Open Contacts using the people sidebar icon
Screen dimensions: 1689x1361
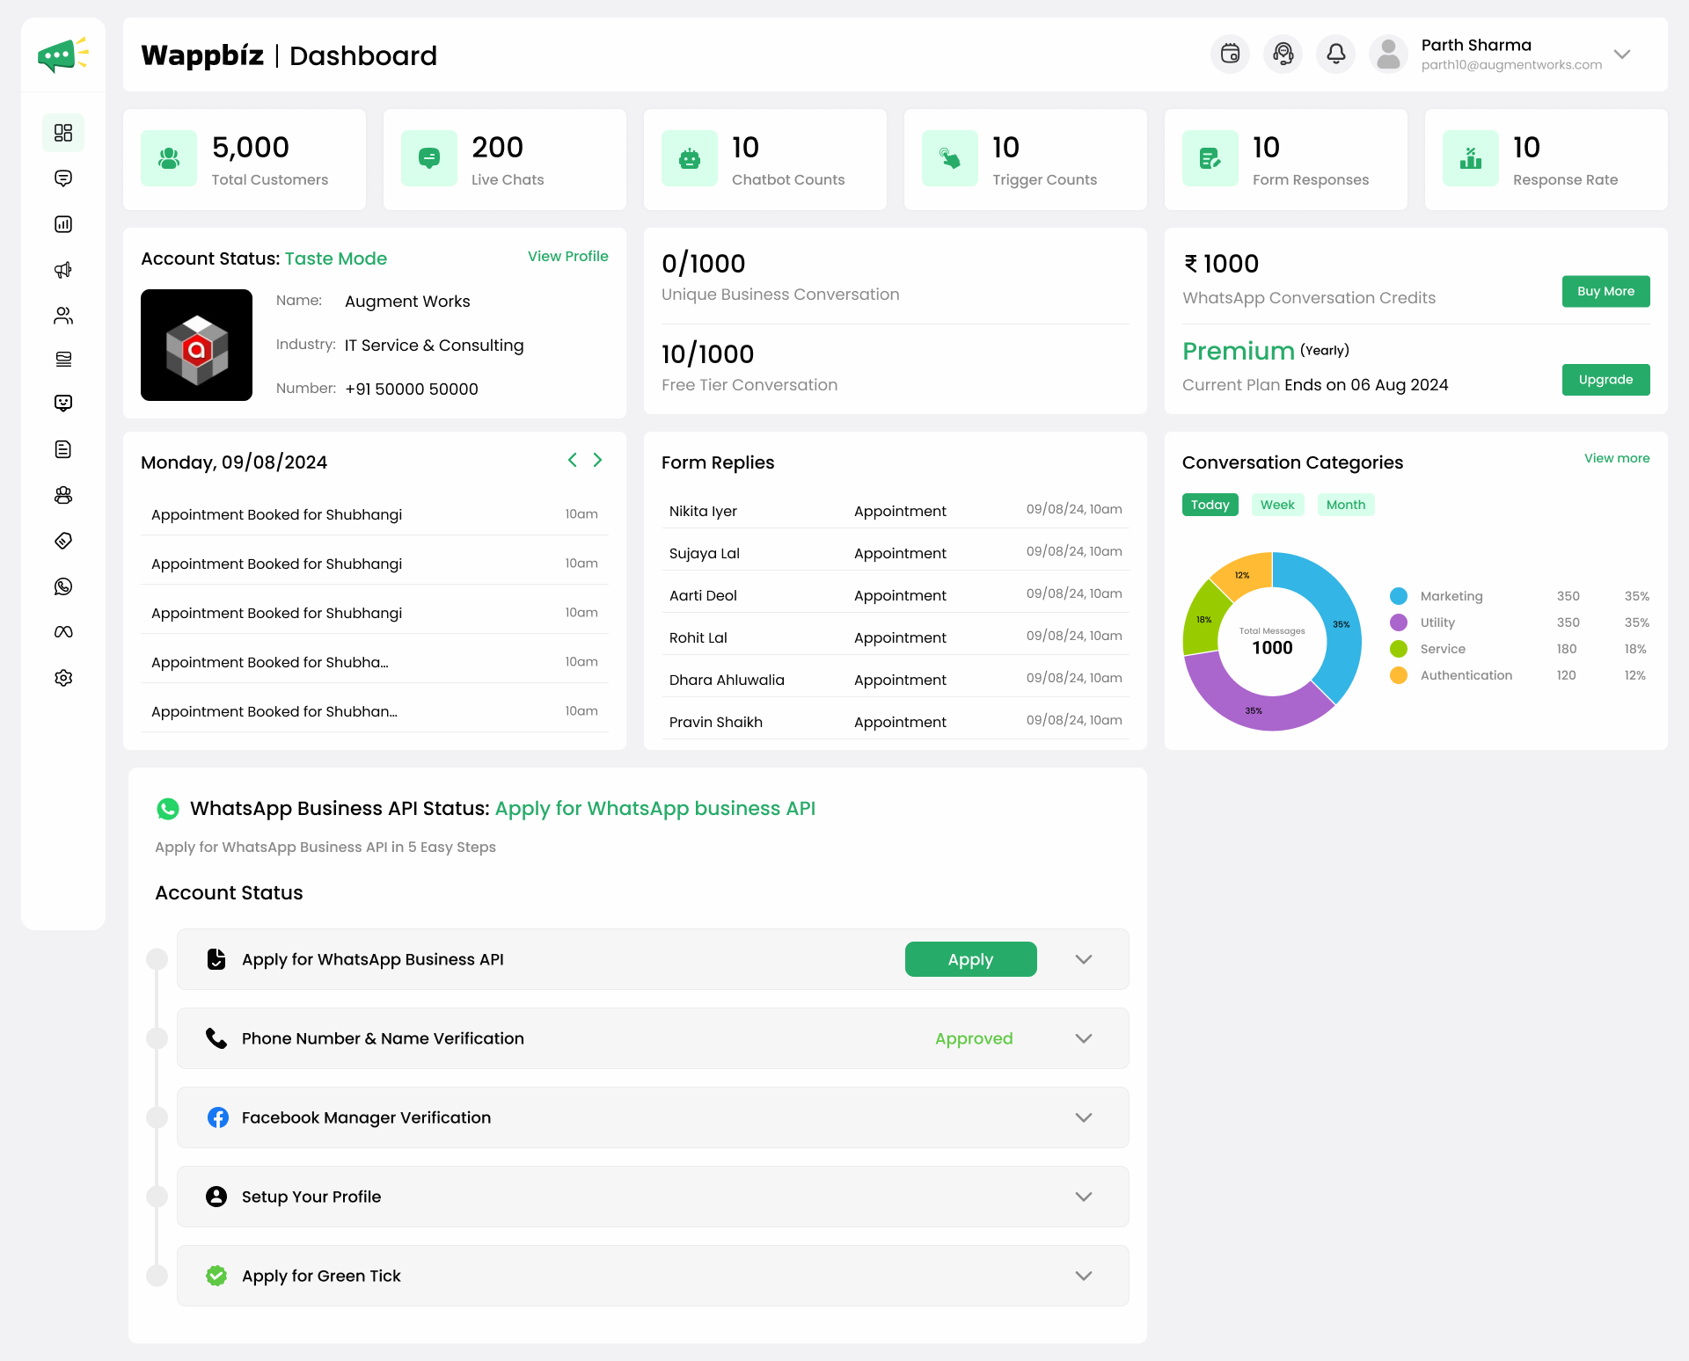coord(62,316)
